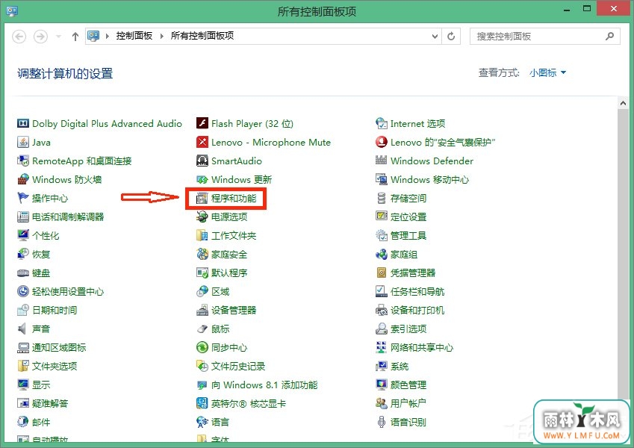Open recent locations dropdown beside forward button

coord(59,37)
